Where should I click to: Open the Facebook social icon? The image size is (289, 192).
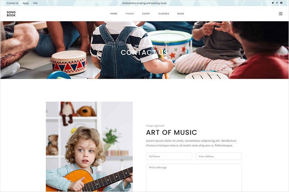coord(277,3)
